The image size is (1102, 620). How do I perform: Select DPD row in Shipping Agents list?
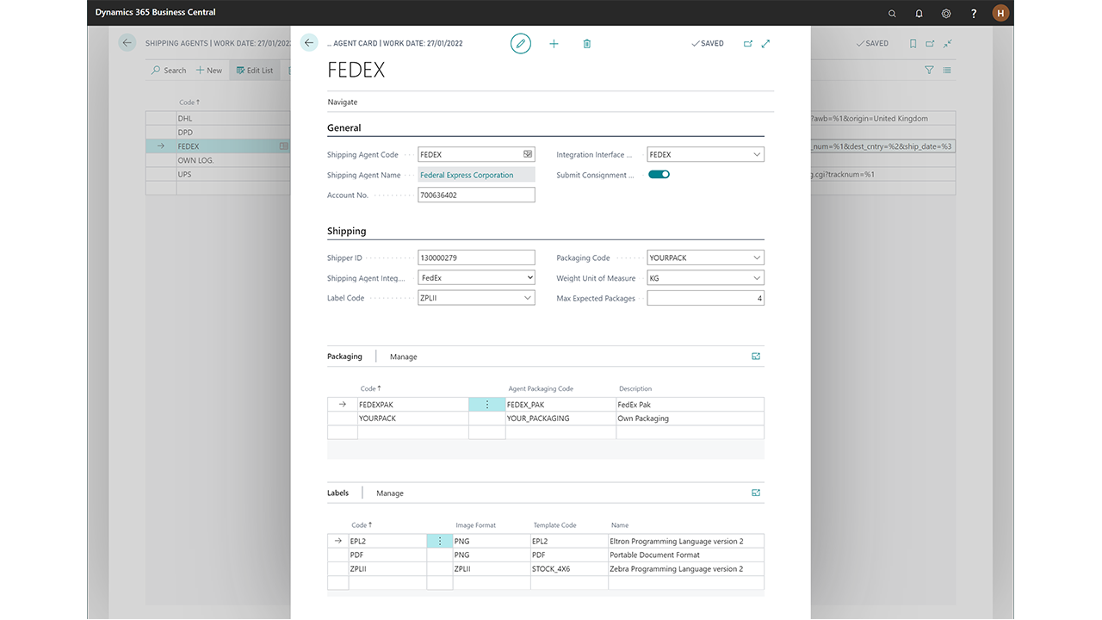click(185, 133)
